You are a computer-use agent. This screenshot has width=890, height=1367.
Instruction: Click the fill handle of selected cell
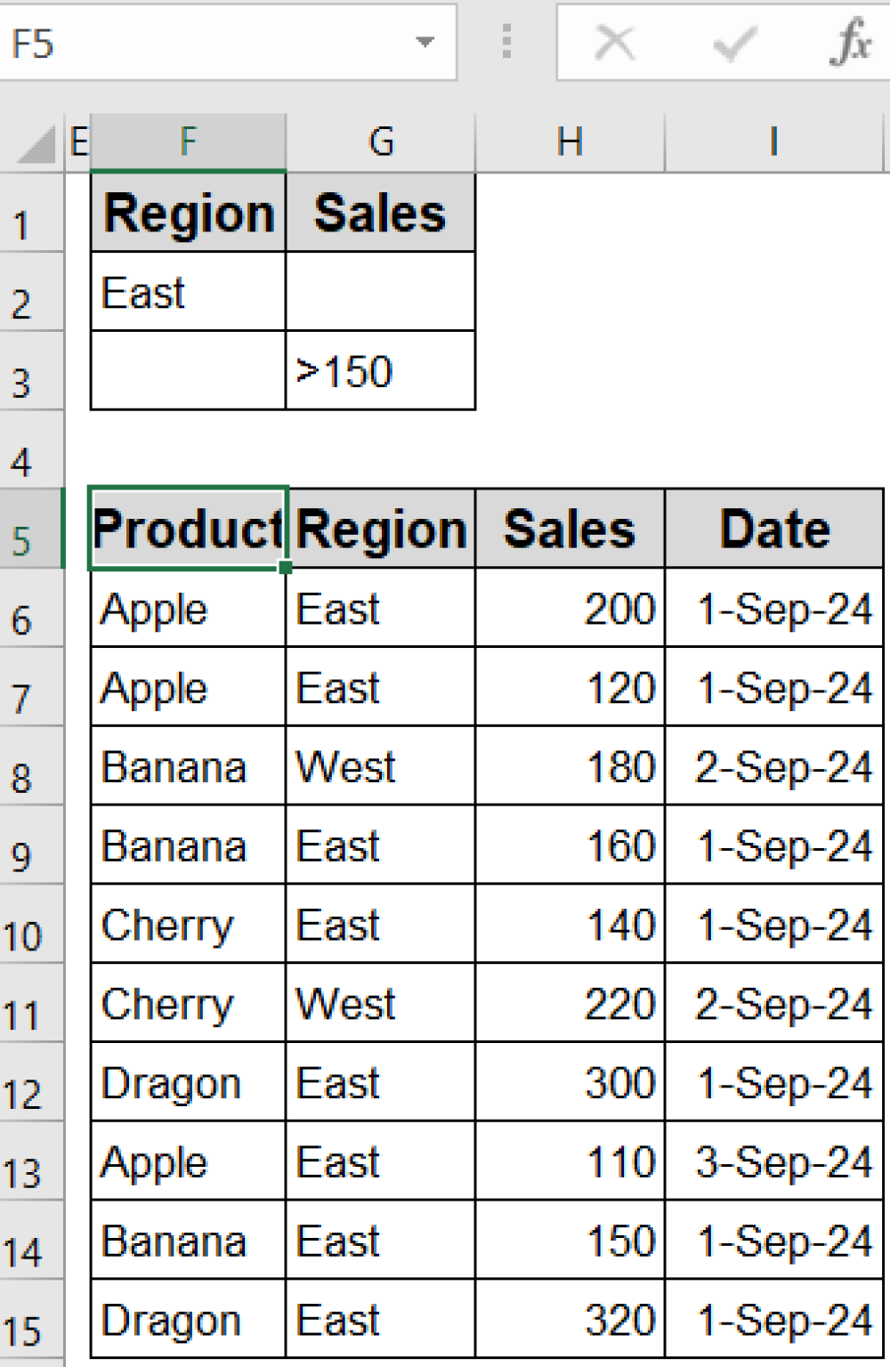(x=286, y=568)
